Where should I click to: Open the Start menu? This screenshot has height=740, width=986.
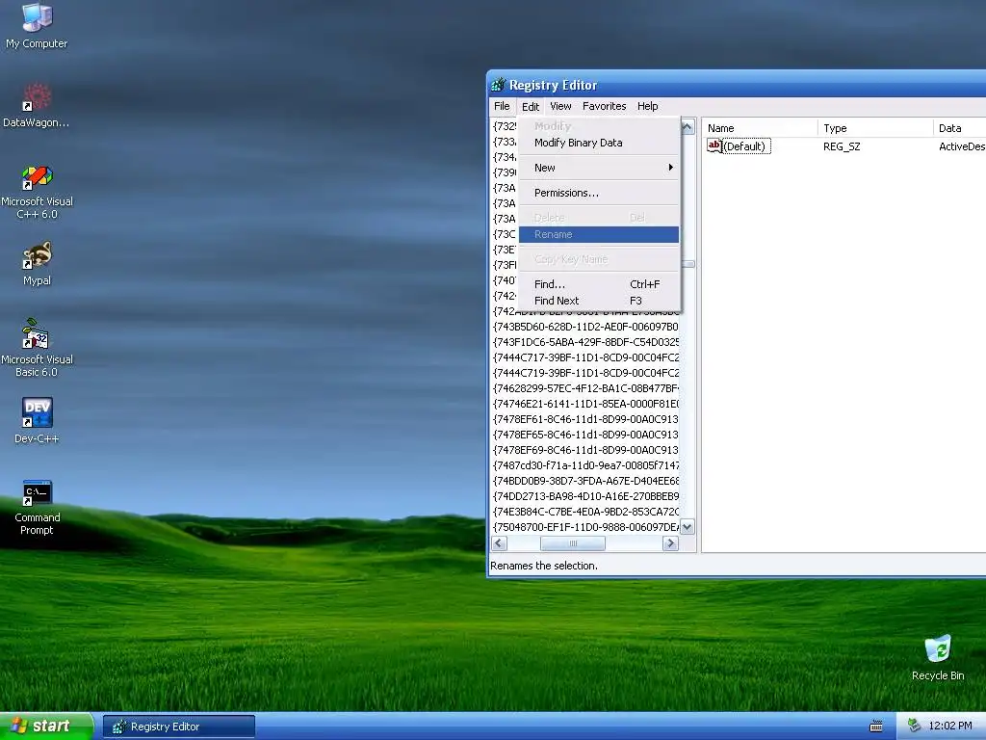coord(46,727)
